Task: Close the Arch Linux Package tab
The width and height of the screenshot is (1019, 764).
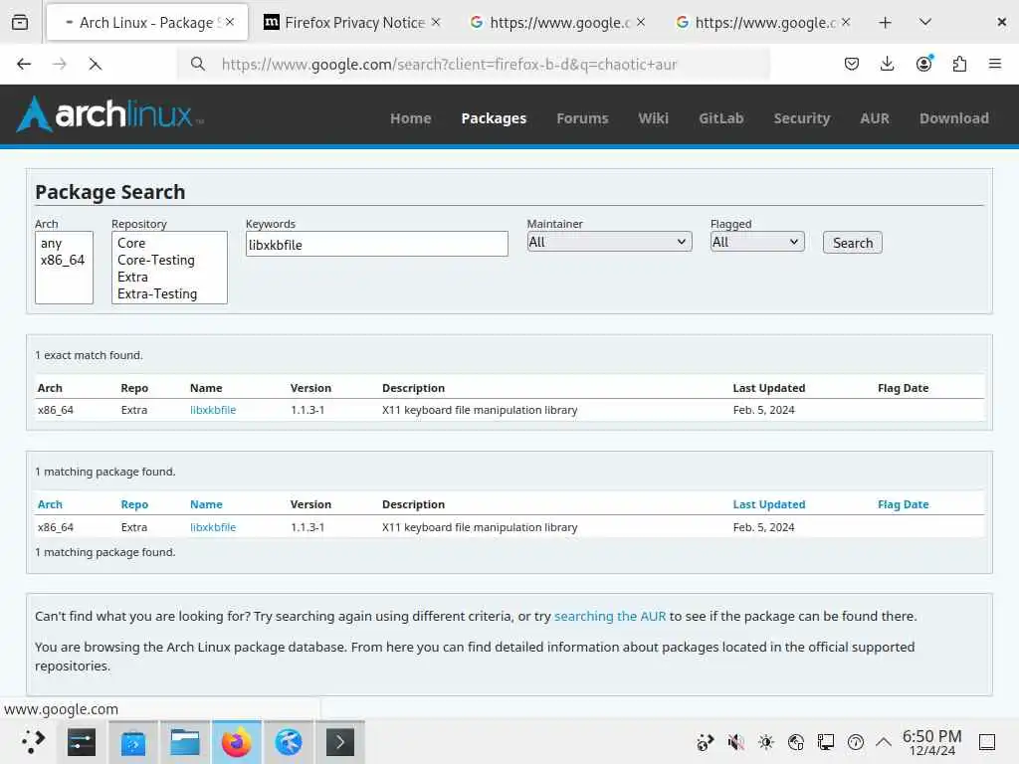Action: 230,22
